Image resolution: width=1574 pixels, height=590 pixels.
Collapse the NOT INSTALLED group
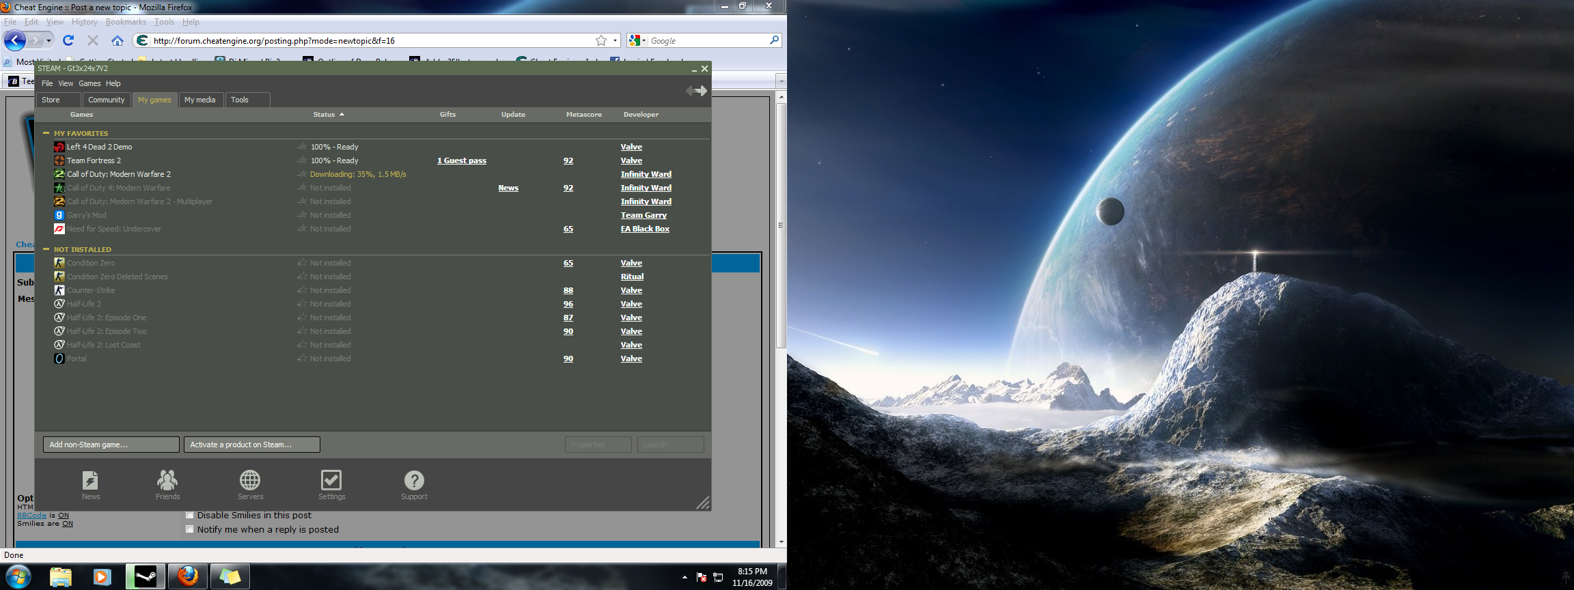pos(46,249)
